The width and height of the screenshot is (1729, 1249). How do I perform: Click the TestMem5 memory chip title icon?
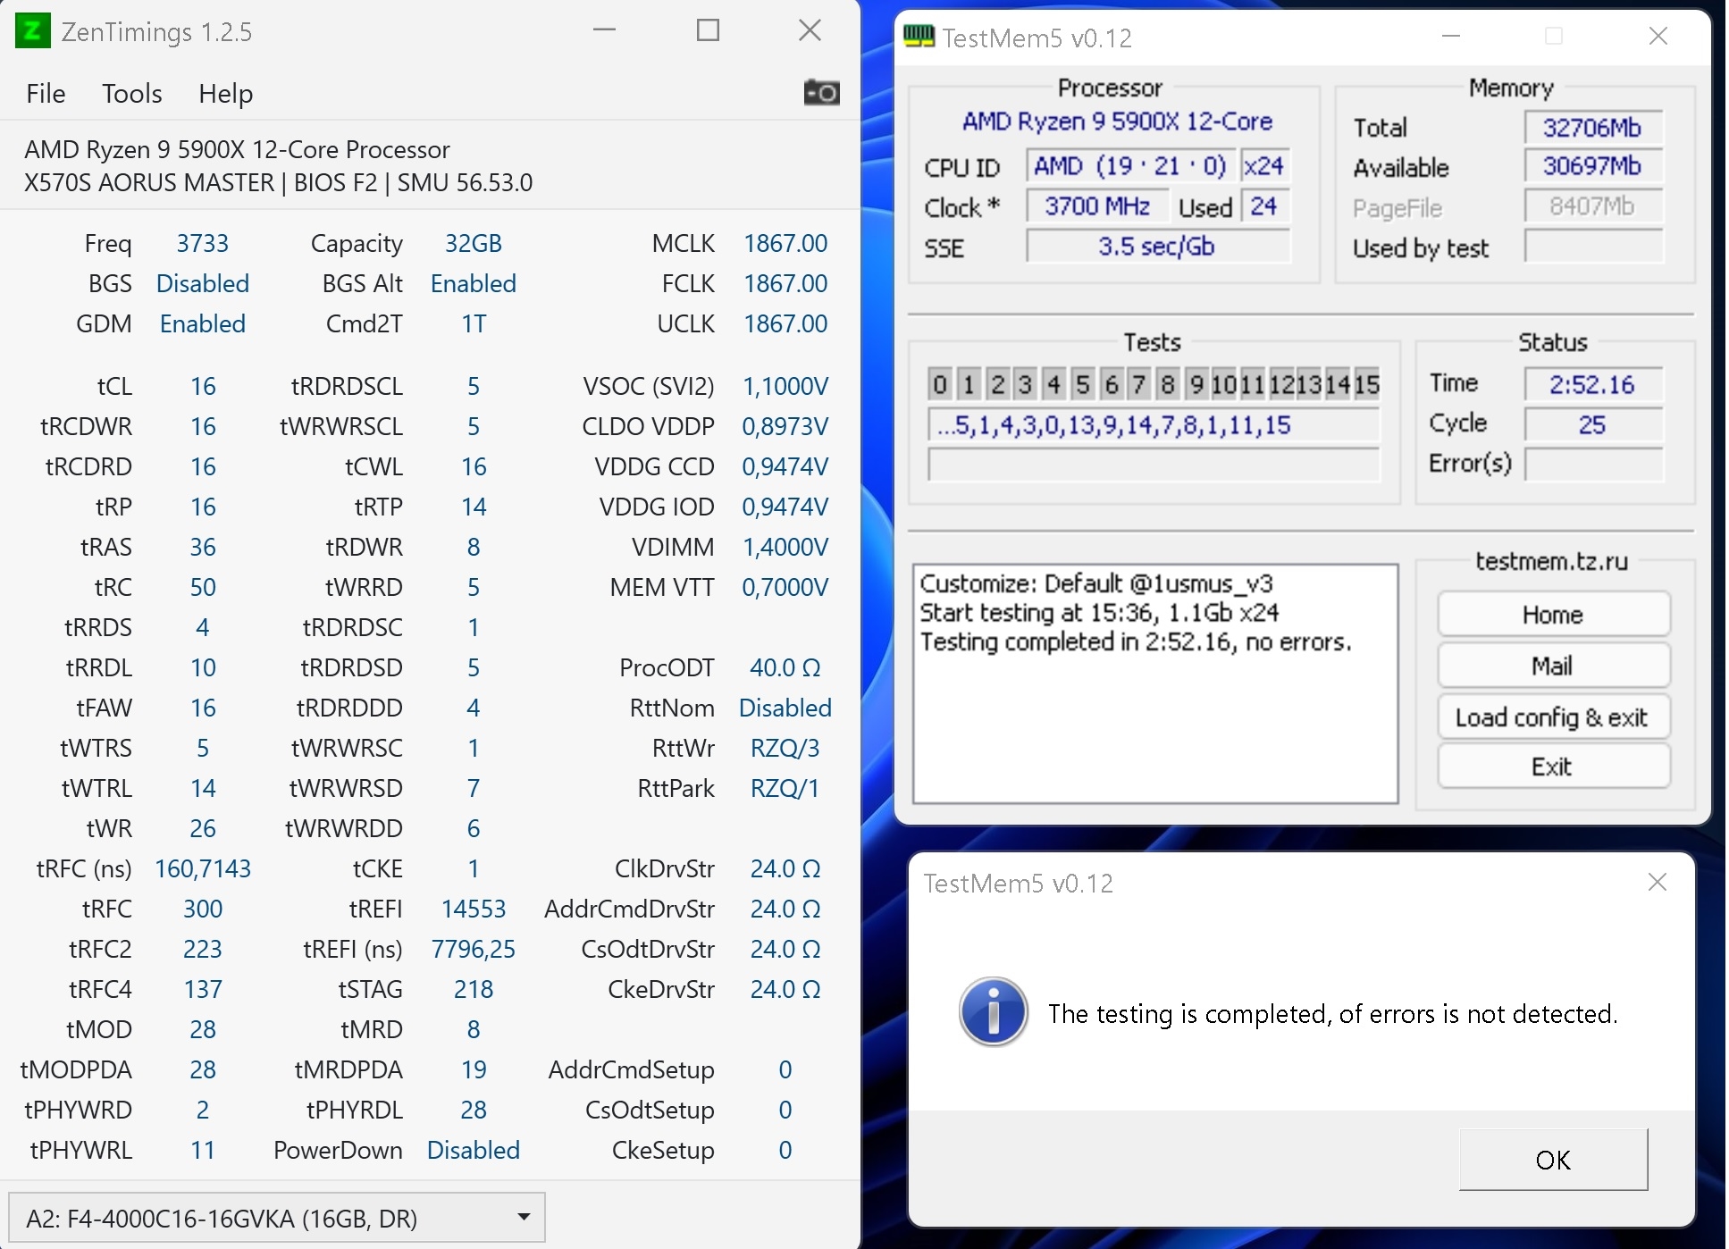pos(919,37)
